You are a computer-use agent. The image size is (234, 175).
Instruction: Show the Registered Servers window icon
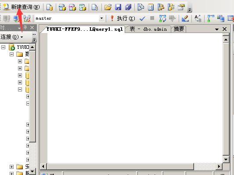pyautogui.click(x=141, y=7)
